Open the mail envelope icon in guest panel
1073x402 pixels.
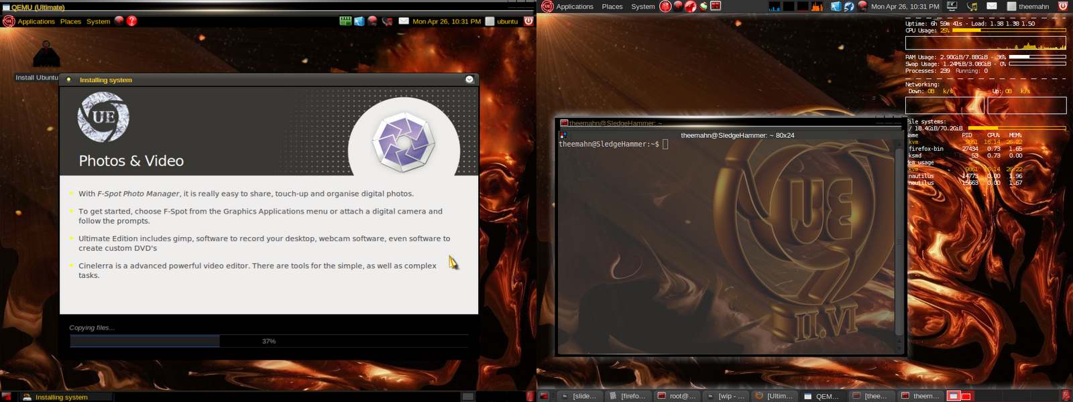(404, 21)
